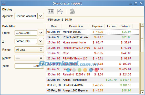Screen dimensions: 145x95
Task: Open the Month selector dropdown
Action: point(29,58)
